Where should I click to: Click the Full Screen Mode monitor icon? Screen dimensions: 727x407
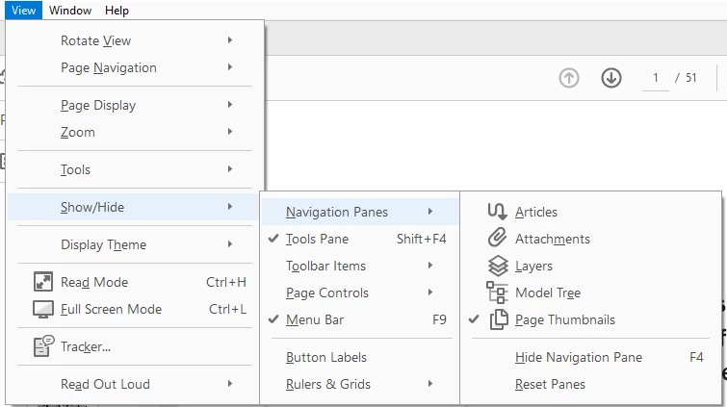tap(43, 309)
